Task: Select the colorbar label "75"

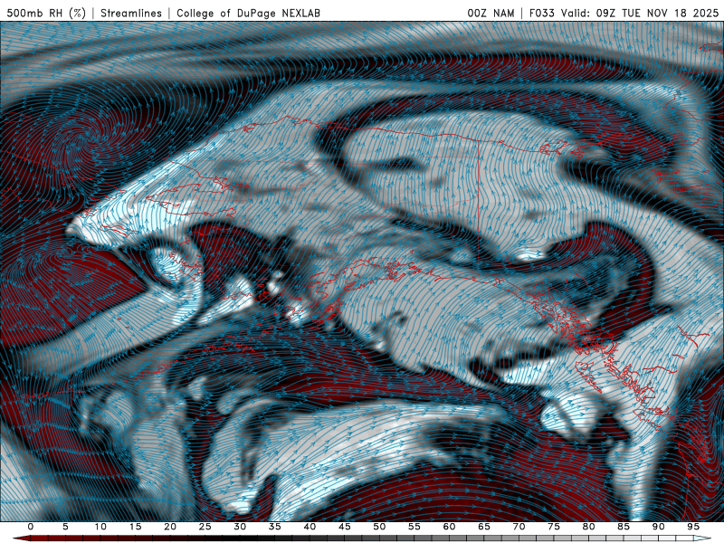Action: tap(554, 527)
